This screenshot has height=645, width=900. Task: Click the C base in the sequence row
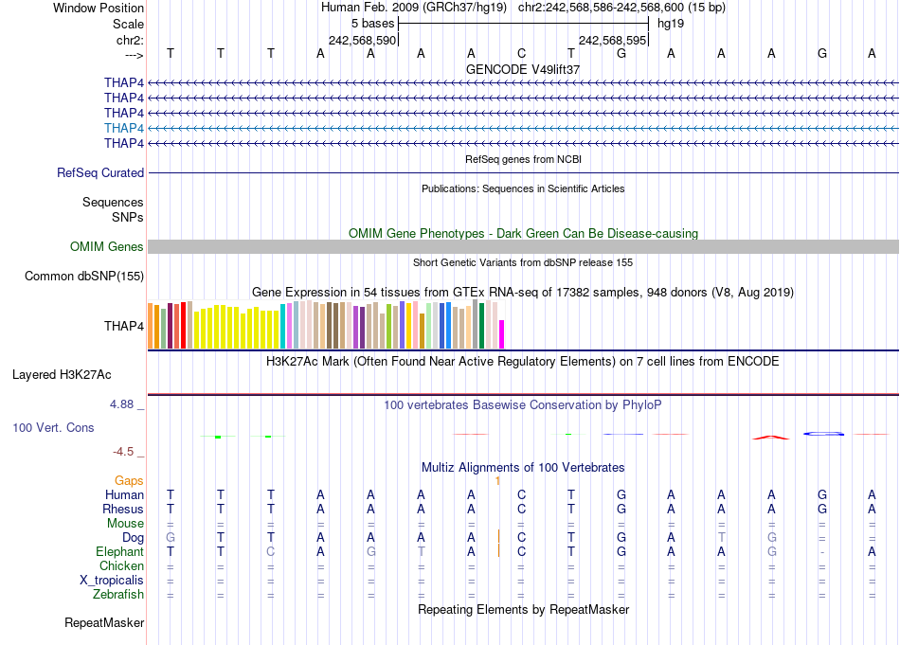[521, 54]
